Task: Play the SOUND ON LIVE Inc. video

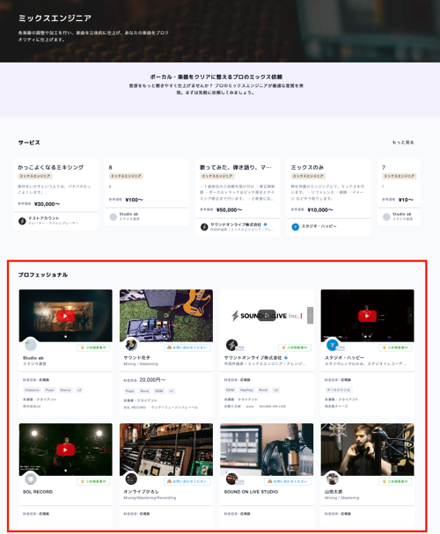Action: point(267,315)
